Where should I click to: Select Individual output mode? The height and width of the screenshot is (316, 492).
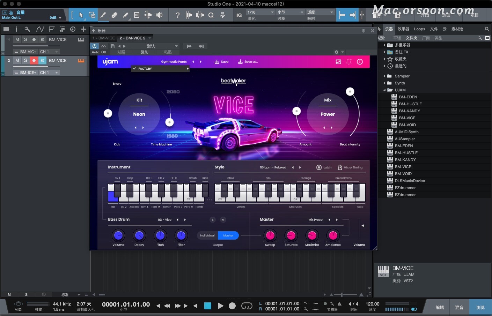[x=207, y=235]
